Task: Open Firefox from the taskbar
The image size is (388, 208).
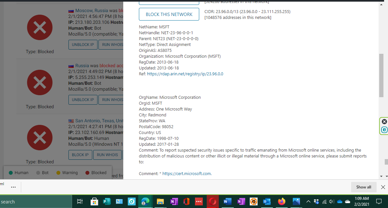Action: (281, 201)
